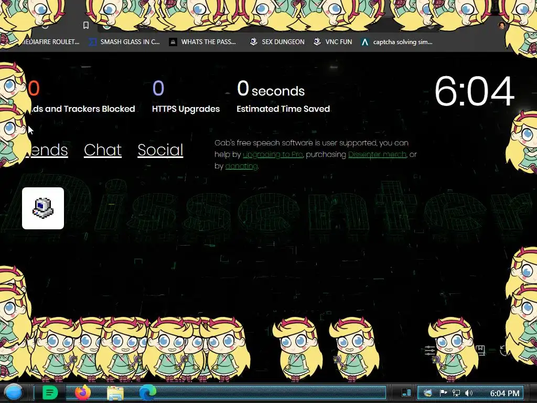Open the browser profile avatar
The width and height of the screenshot is (537, 403).
(502, 25)
